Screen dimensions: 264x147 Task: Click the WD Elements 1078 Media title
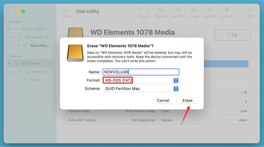coord(133,32)
